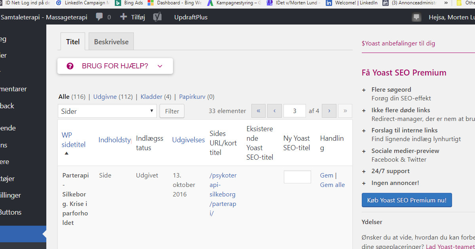
Task: Show hidden bookmarks with overflow chevron
Action: pos(446,3)
